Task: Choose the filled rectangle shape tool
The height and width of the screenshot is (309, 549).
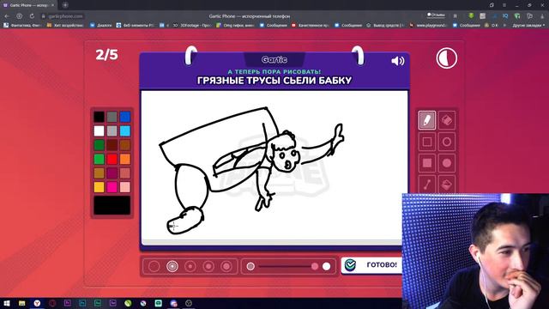Action: [x=427, y=163]
